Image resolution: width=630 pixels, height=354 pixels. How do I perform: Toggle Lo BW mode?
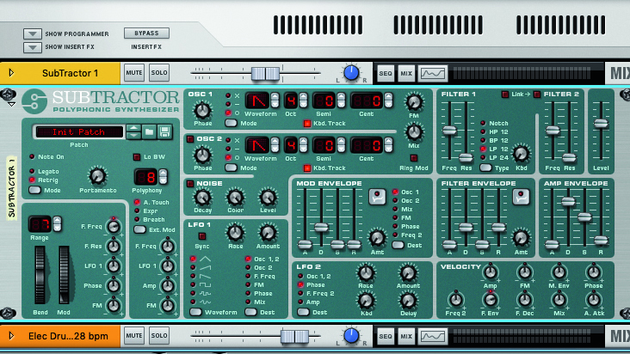(137, 156)
